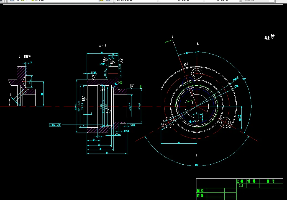The width and height of the screenshot is (287, 200).
Task: Click the layer previous icon in toolbar
Action: (x=107, y=1)
